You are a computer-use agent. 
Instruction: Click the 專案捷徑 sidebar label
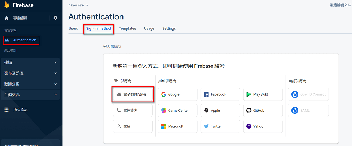(10, 30)
